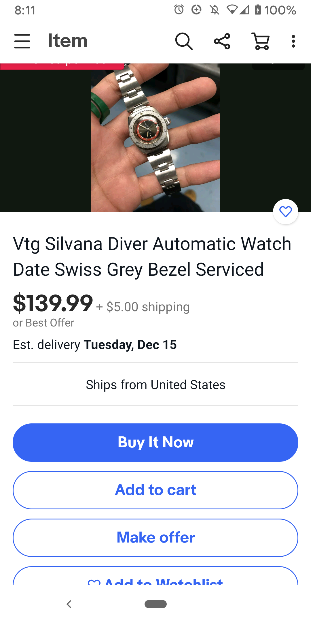This screenshot has height=623, width=311.
Task: Tap the home gesture pill
Action: pos(155,604)
